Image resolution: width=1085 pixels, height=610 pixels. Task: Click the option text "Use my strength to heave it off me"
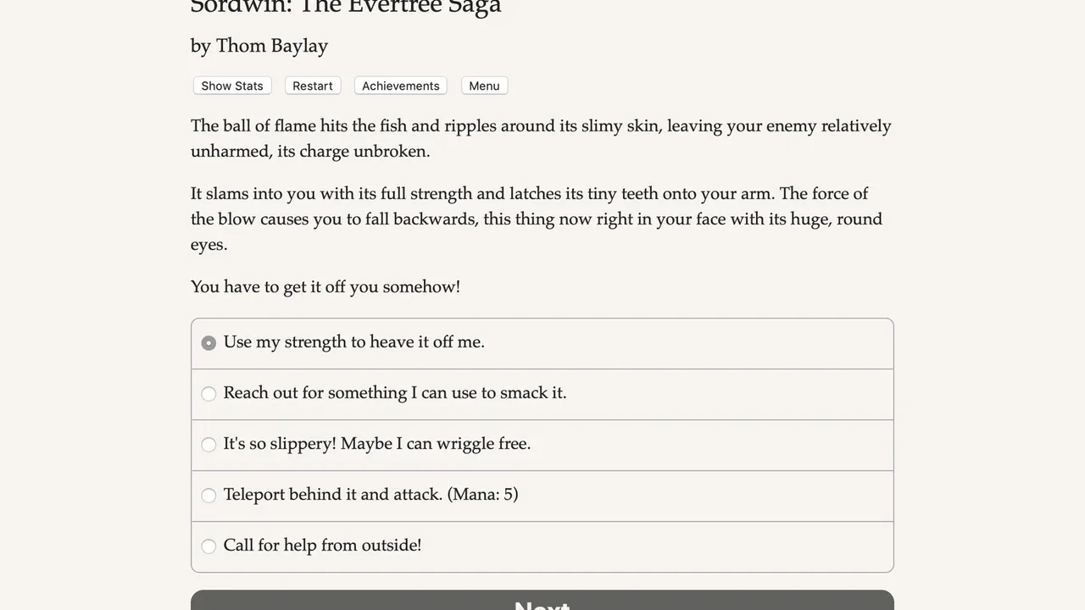[353, 342]
